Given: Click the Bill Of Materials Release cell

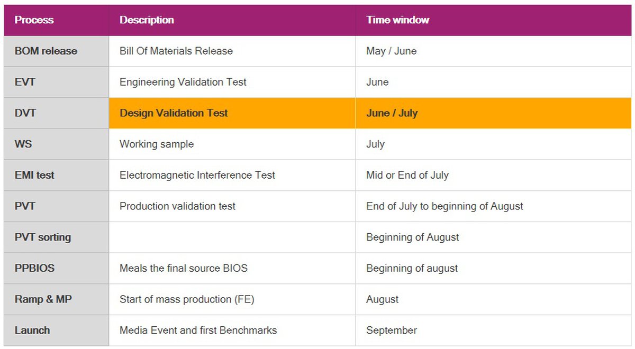Looking at the screenshot, I should 176,51.
